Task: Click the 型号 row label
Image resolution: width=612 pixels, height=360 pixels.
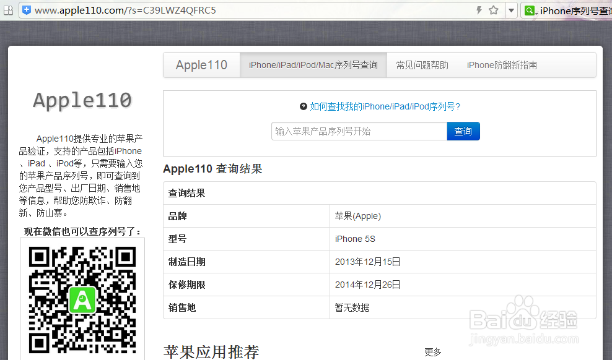Action: coord(178,239)
